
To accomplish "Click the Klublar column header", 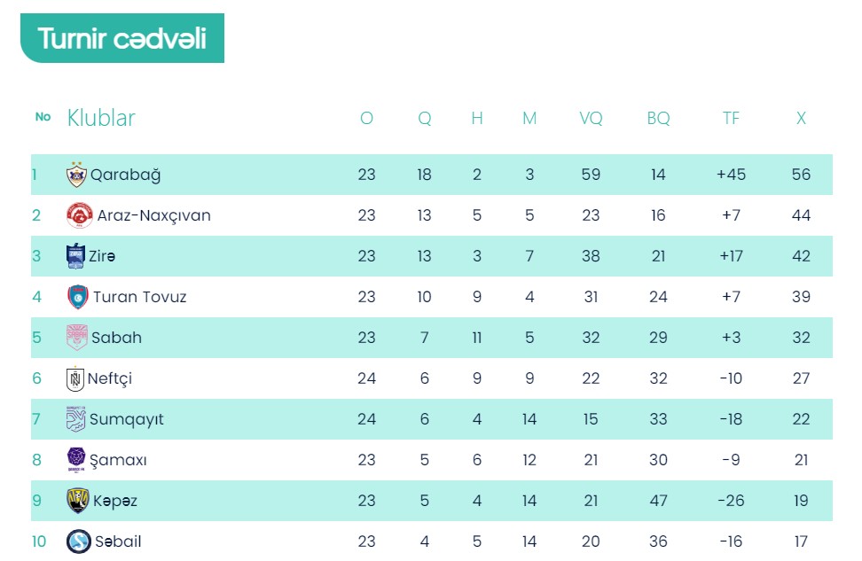I will [x=101, y=118].
